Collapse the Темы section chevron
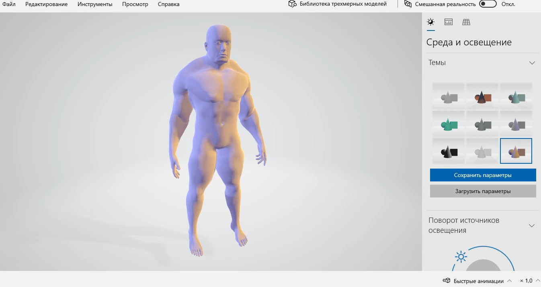 coord(532,63)
